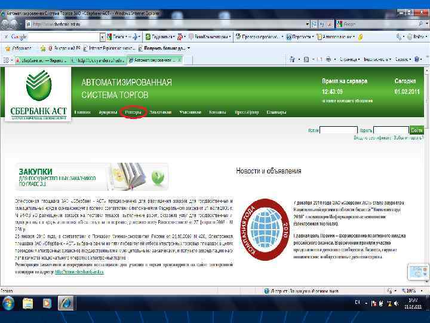Image resolution: width=430 pixels, height=323 pixels.
Task: Open the Аукционы menu item
Action: tap(107, 112)
